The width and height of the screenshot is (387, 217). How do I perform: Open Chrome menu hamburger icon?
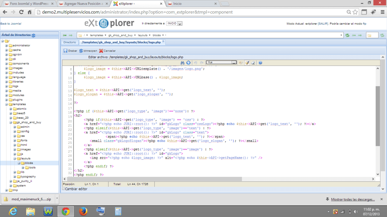(382, 12)
